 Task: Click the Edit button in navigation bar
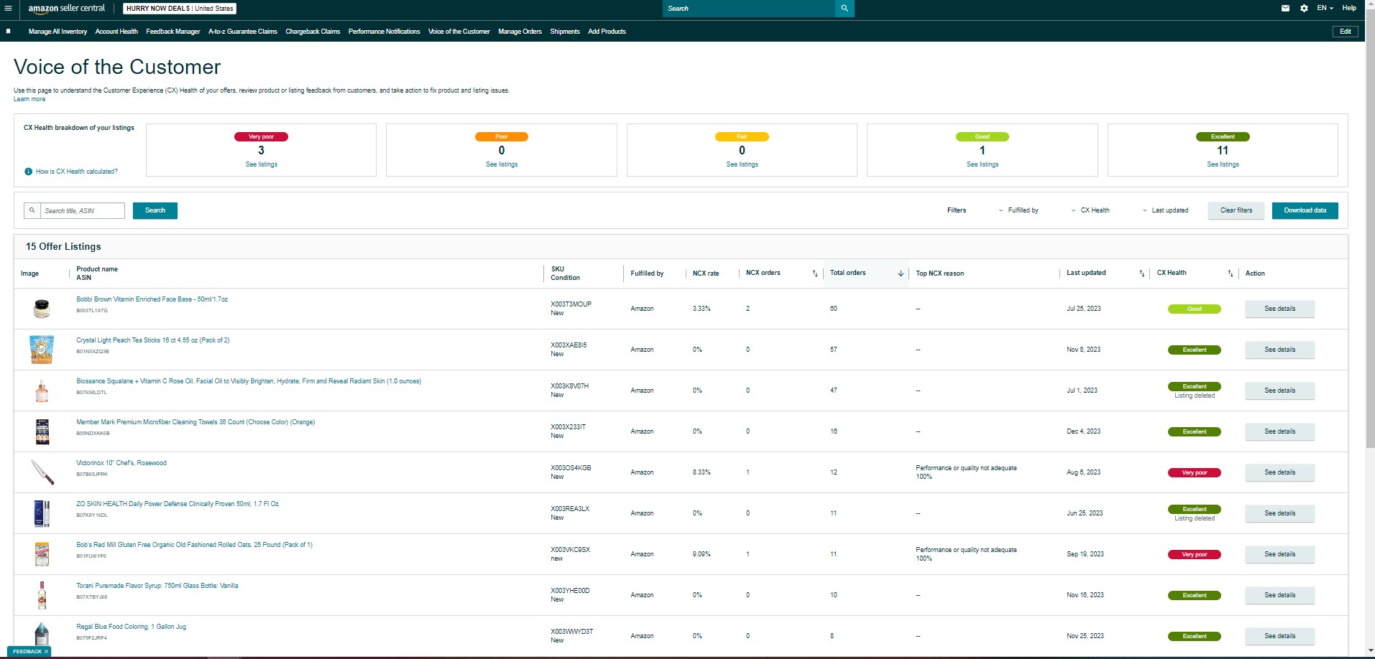pyautogui.click(x=1346, y=32)
